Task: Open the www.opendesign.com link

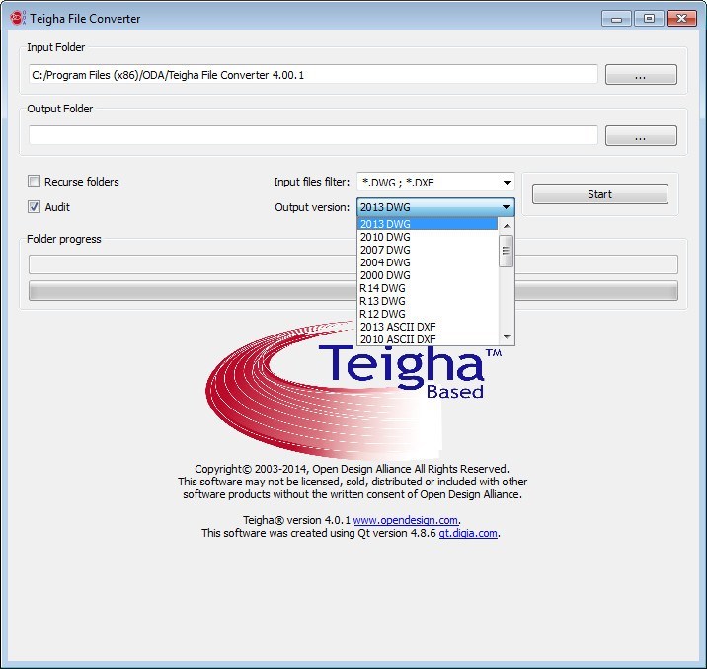Action: (x=406, y=520)
